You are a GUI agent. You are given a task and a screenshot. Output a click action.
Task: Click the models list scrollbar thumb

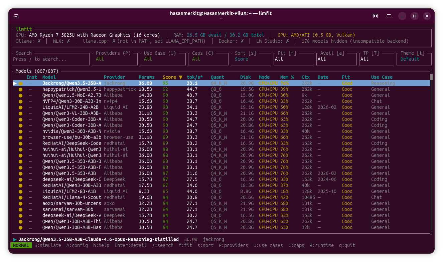pyautogui.click(x=431, y=77)
